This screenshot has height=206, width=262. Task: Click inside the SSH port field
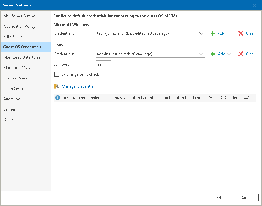tap(103, 64)
